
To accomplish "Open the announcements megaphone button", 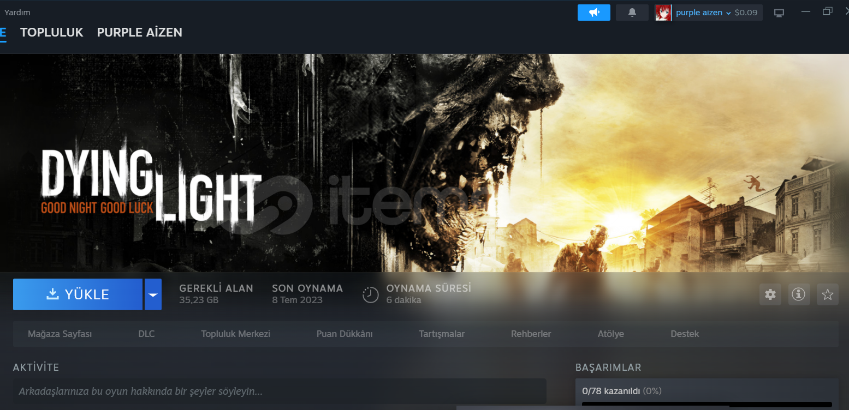I will pos(594,13).
